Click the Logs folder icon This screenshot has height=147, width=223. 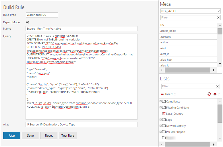(164, 120)
